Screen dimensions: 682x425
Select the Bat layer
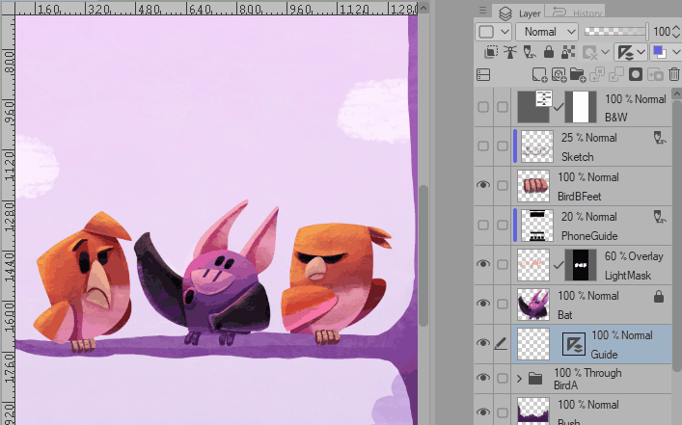598,304
